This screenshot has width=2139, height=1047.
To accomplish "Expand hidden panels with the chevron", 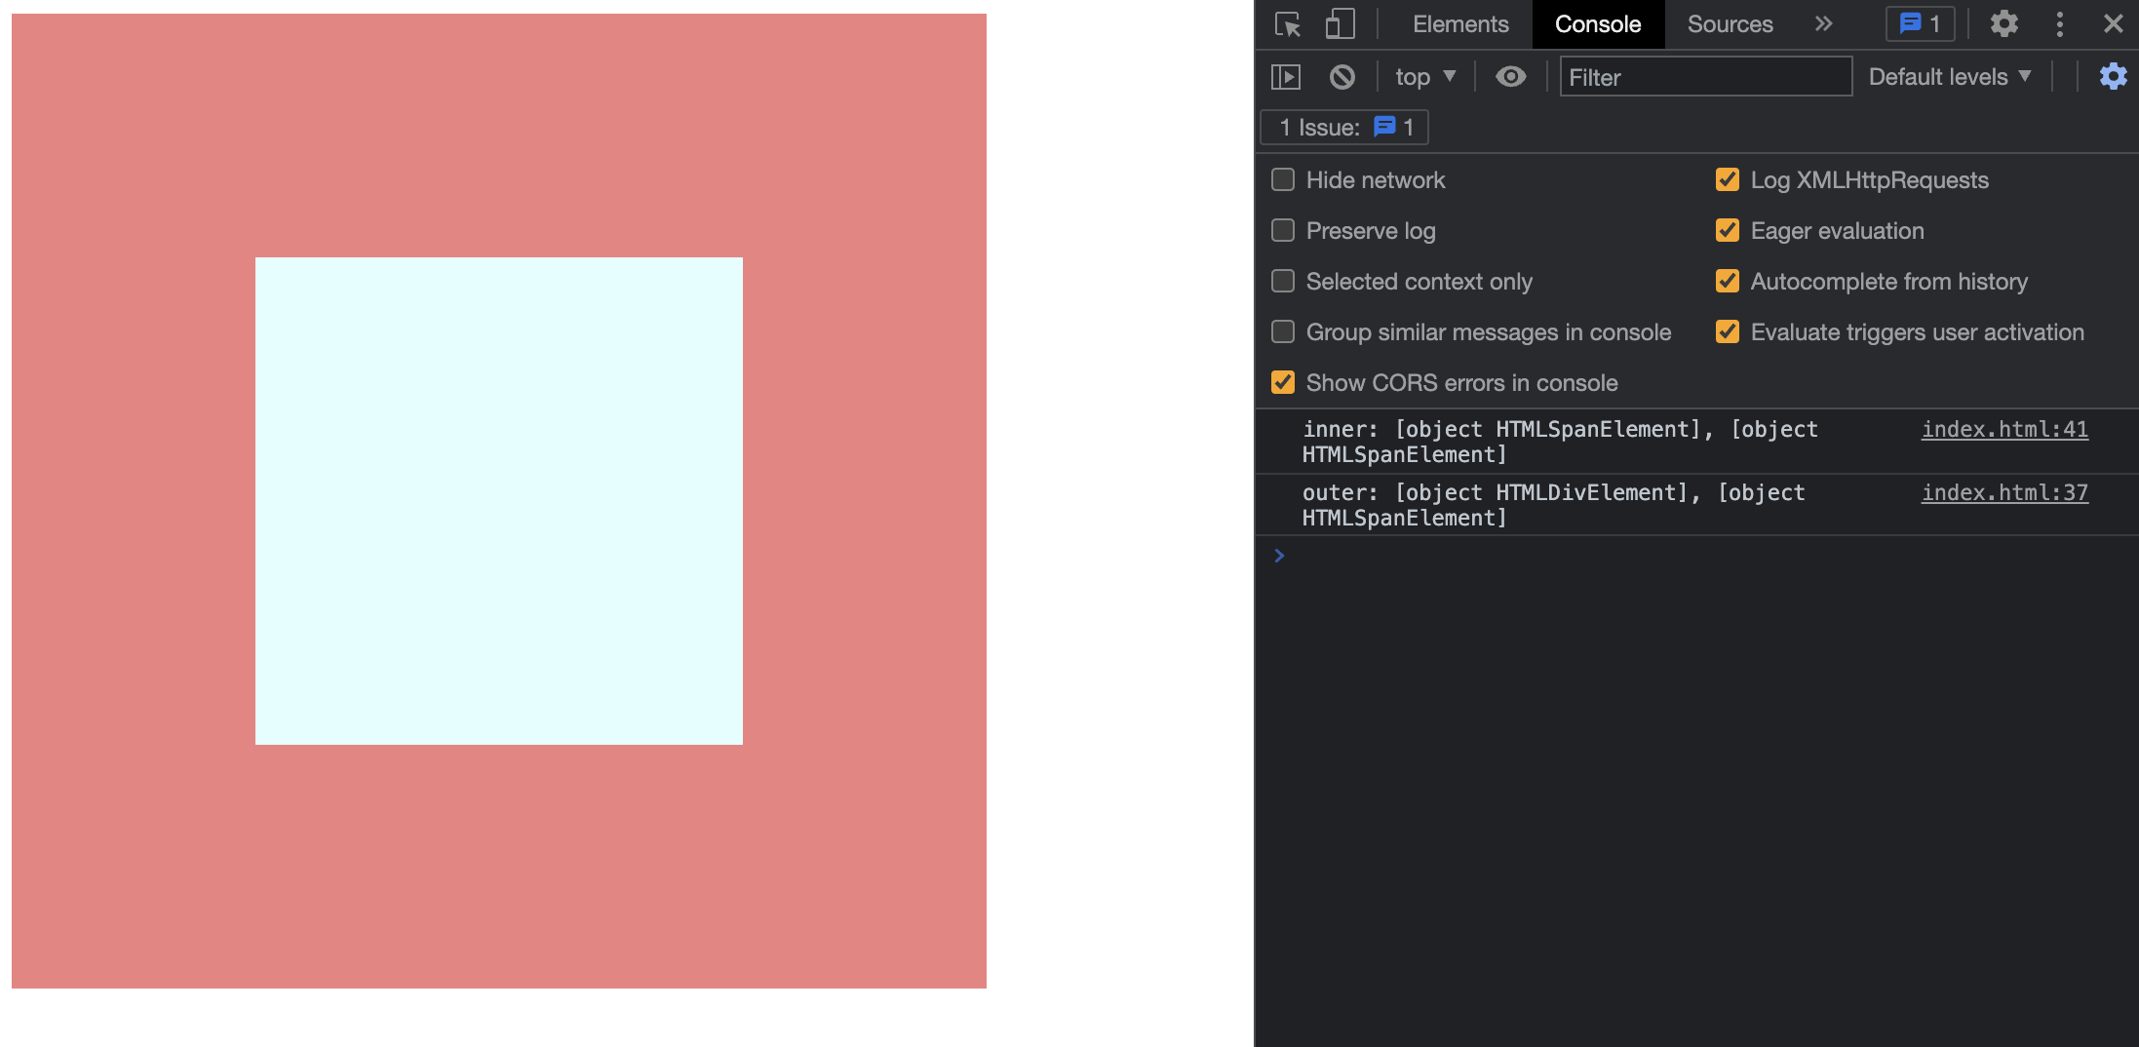I will pyautogui.click(x=1822, y=24).
